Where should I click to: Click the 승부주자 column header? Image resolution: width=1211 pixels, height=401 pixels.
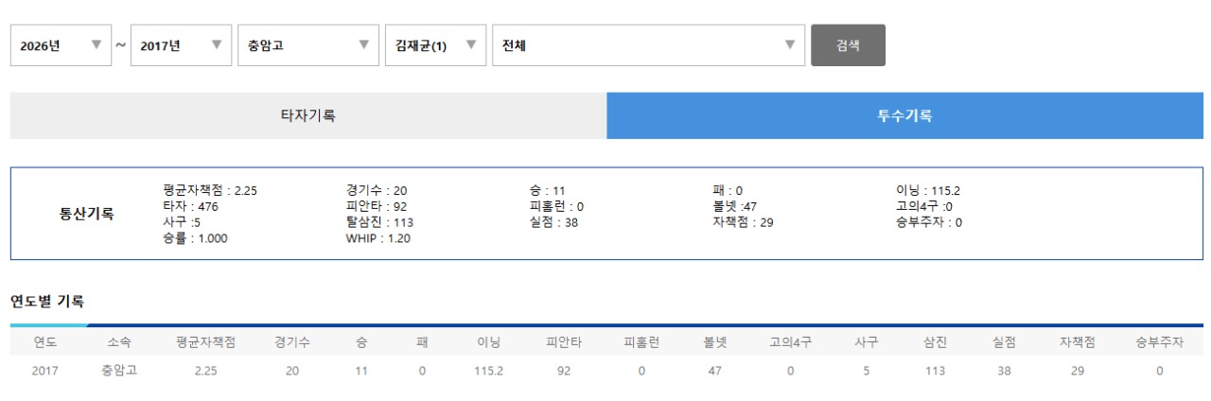click(1159, 342)
